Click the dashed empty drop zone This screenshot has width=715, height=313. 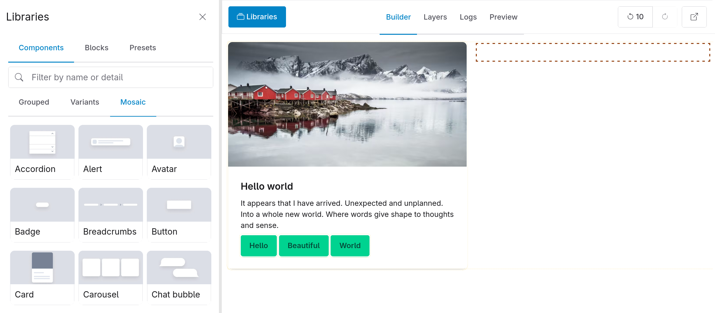tap(593, 52)
